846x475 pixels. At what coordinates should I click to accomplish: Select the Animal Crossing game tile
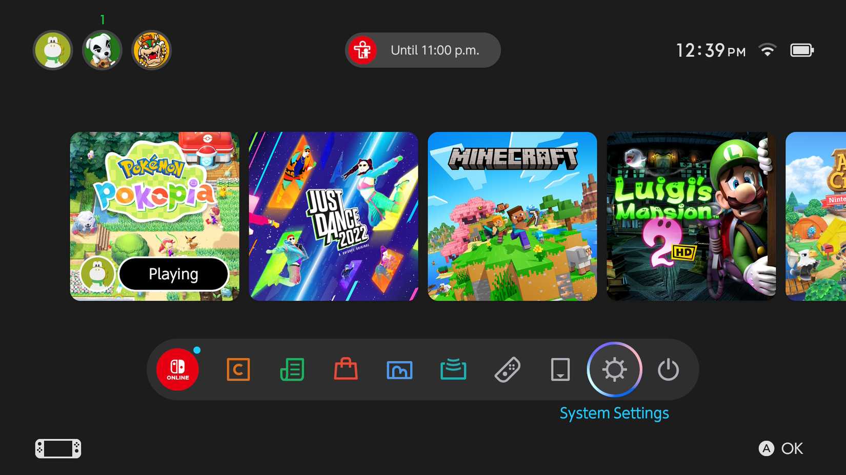(x=816, y=217)
